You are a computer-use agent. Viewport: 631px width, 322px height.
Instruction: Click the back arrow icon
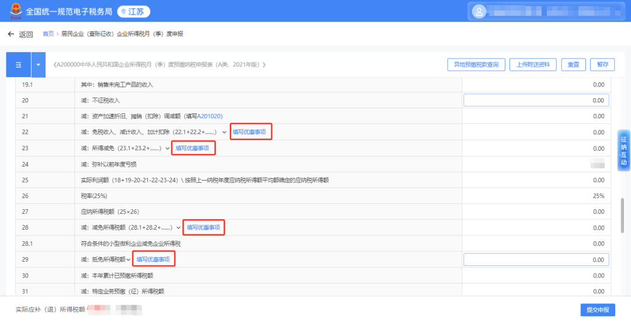11,34
